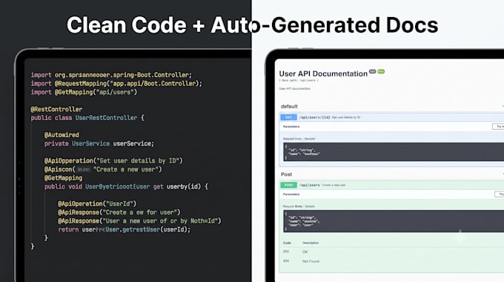504x282 pixels.
Task: Click Try it out in GET panel
Action: 499,126
